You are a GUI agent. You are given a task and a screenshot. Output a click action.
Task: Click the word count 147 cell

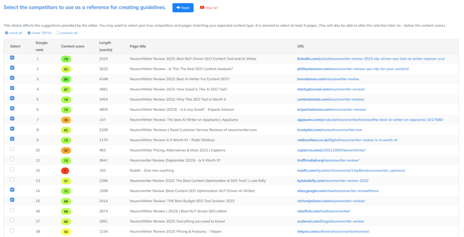pyautogui.click(x=102, y=120)
